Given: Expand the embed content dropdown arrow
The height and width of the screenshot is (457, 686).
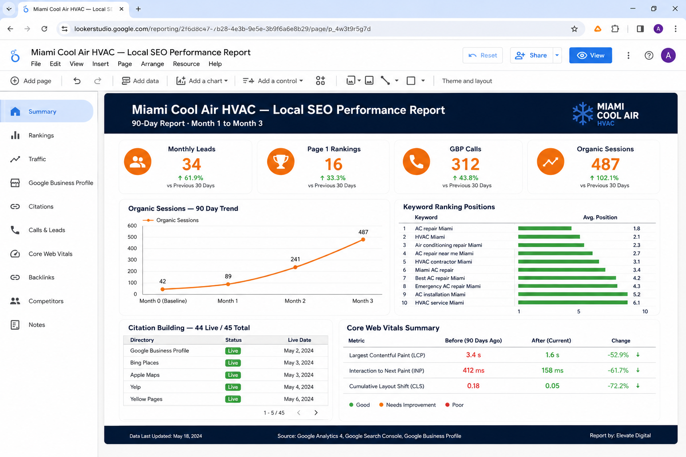Looking at the screenshot, I should [x=359, y=81].
